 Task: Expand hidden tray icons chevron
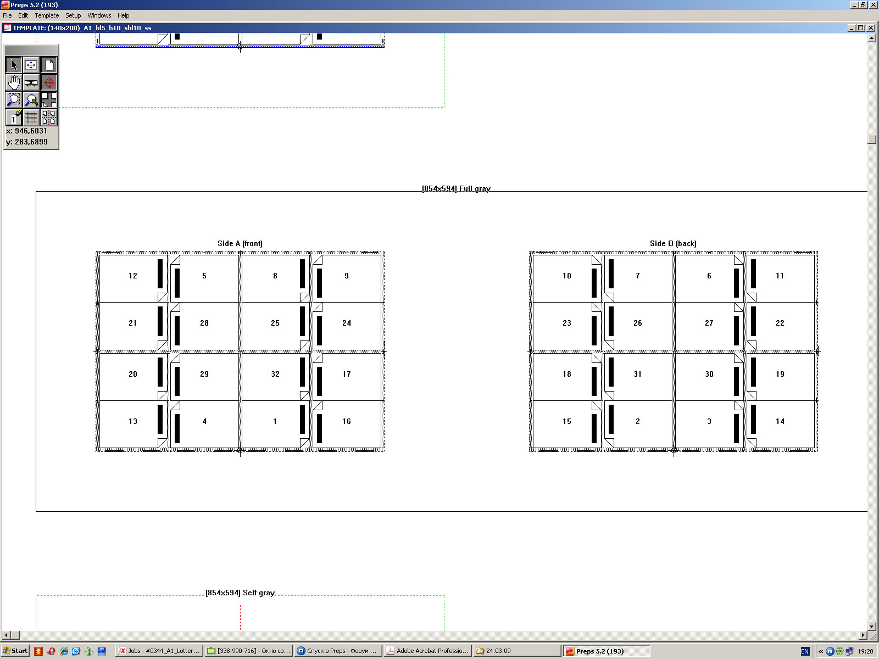[x=821, y=651]
